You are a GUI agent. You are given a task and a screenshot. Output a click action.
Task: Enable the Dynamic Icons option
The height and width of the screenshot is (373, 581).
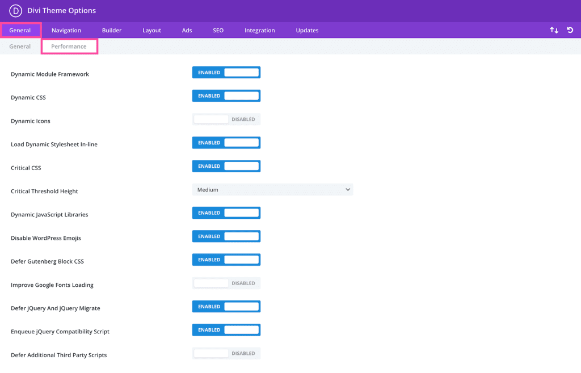pyautogui.click(x=226, y=119)
